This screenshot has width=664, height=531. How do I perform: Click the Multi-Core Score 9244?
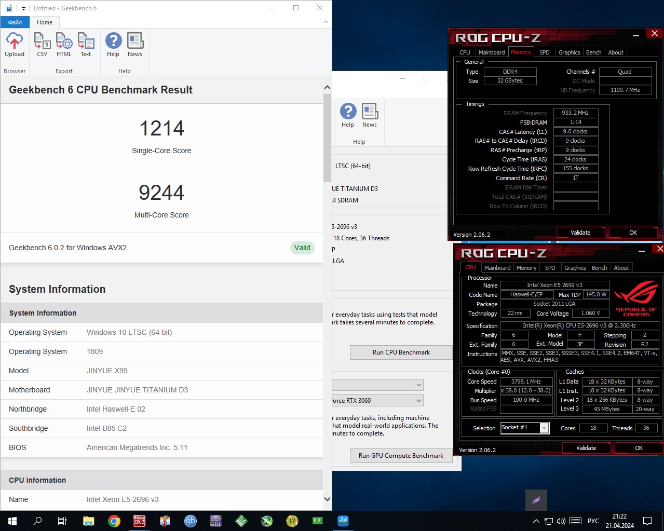coord(161,193)
